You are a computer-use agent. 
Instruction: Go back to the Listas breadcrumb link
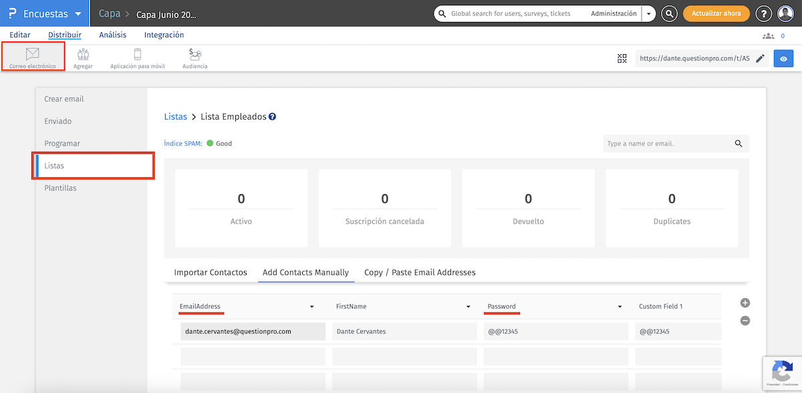[175, 116]
